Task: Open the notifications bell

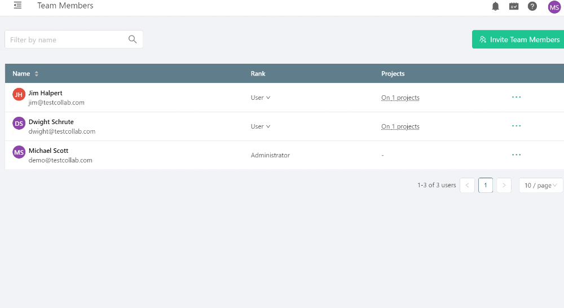Action: tap(495, 6)
